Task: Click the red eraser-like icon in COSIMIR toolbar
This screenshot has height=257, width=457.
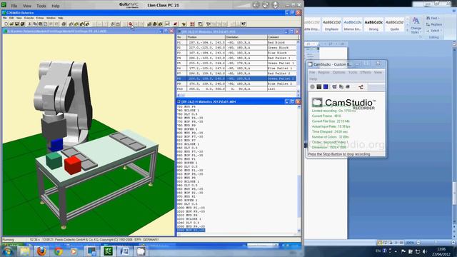Action: pyautogui.click(x=176, y=24)
